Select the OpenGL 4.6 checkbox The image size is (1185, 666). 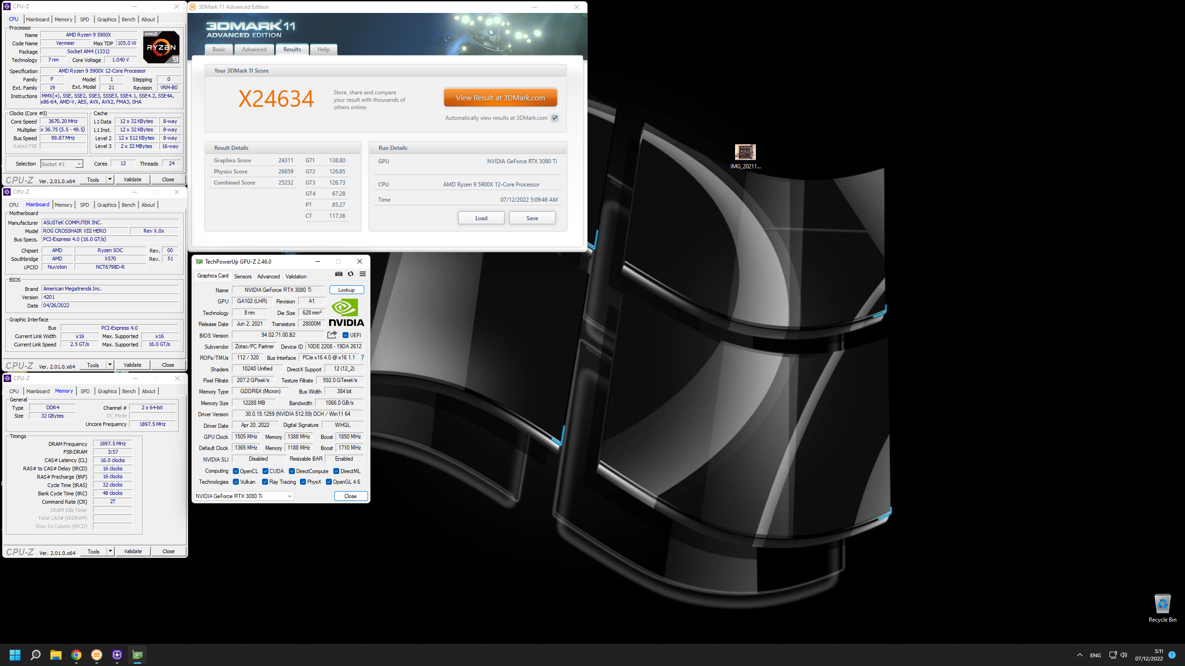tap(329, 482)
